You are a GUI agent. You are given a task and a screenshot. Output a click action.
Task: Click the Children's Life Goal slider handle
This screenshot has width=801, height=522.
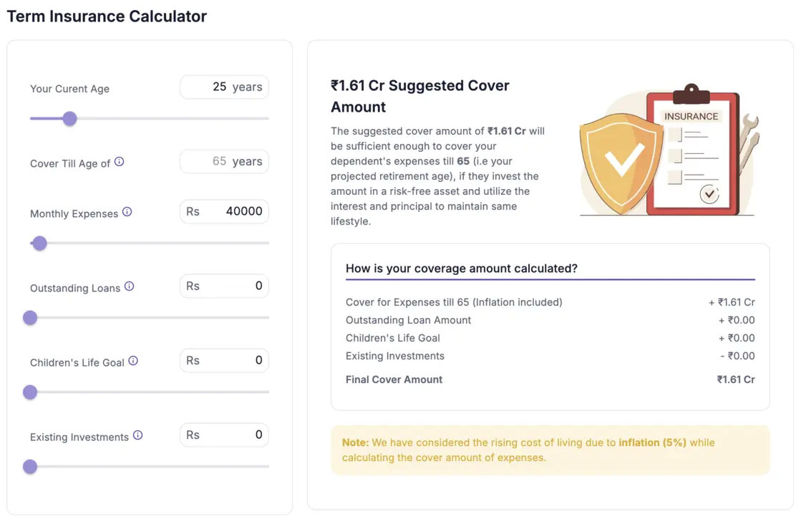(x=30, y=392)
